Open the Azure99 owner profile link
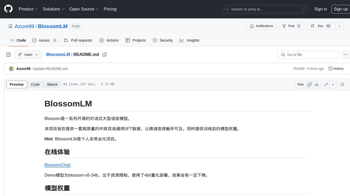The height and width of the screenshot is (196, 350). click(x=24, y=26)
